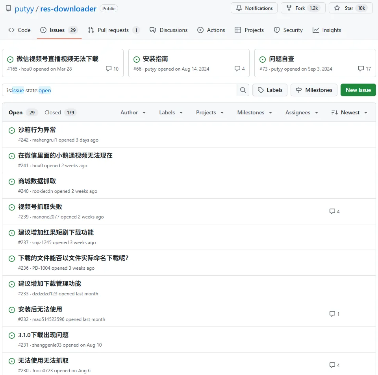Click the Labels tag icon
The image size is (378, 375).
(261, 90)
